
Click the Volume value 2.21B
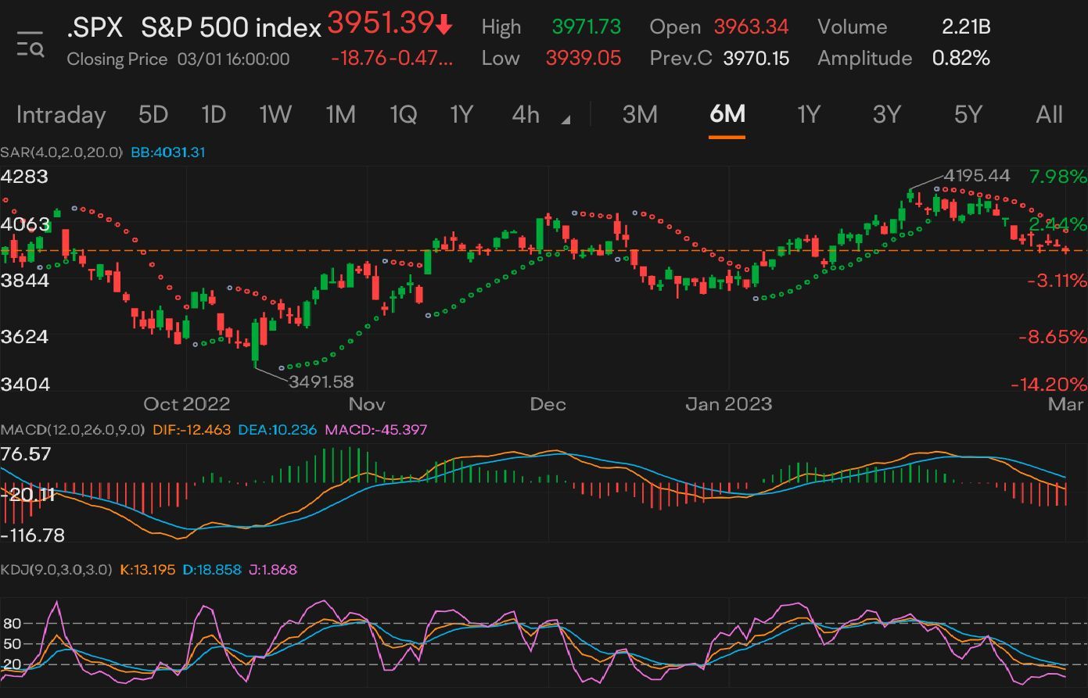tap(966, 27)
